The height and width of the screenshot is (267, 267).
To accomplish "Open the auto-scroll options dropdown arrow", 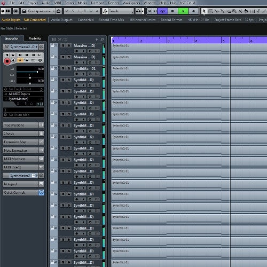I will click(143, 11).
